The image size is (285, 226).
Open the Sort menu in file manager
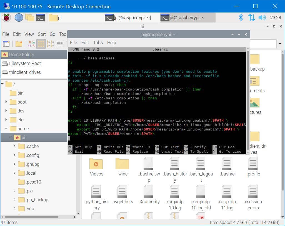[42, 34]
